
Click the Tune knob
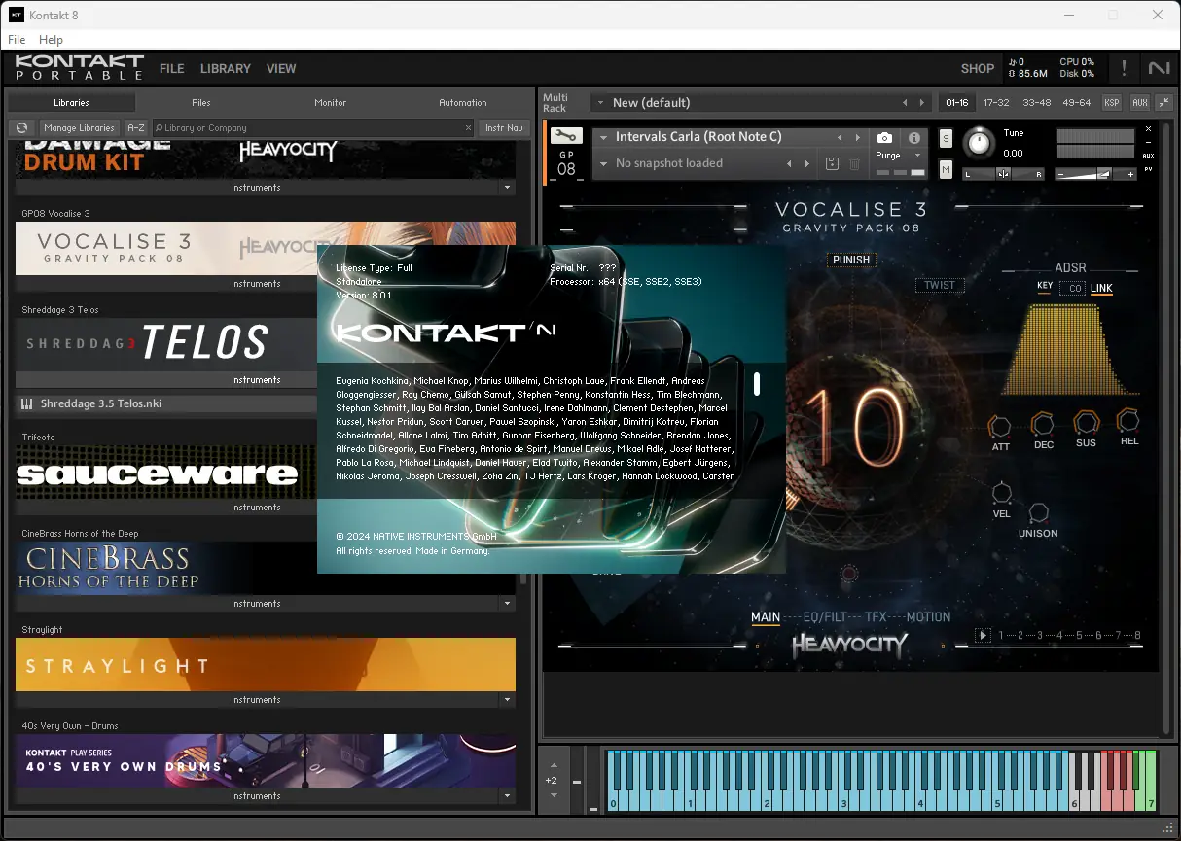980,144
